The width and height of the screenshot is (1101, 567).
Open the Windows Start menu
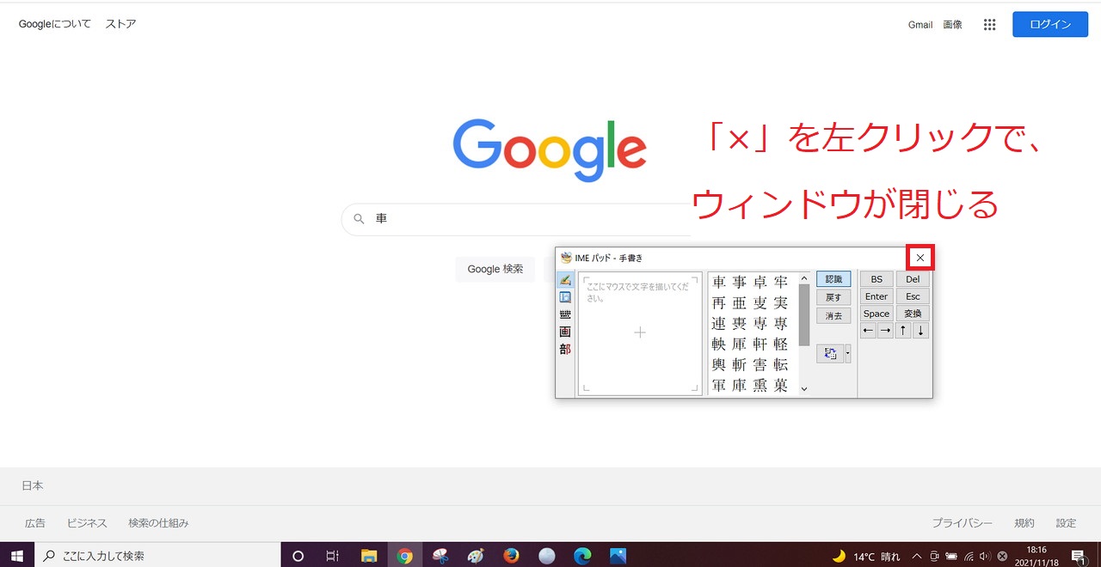click(16, 555)
